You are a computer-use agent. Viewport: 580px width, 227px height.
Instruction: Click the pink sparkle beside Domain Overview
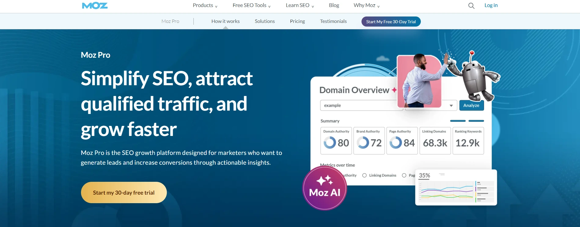pyautogui.click(x=394, y=90)
